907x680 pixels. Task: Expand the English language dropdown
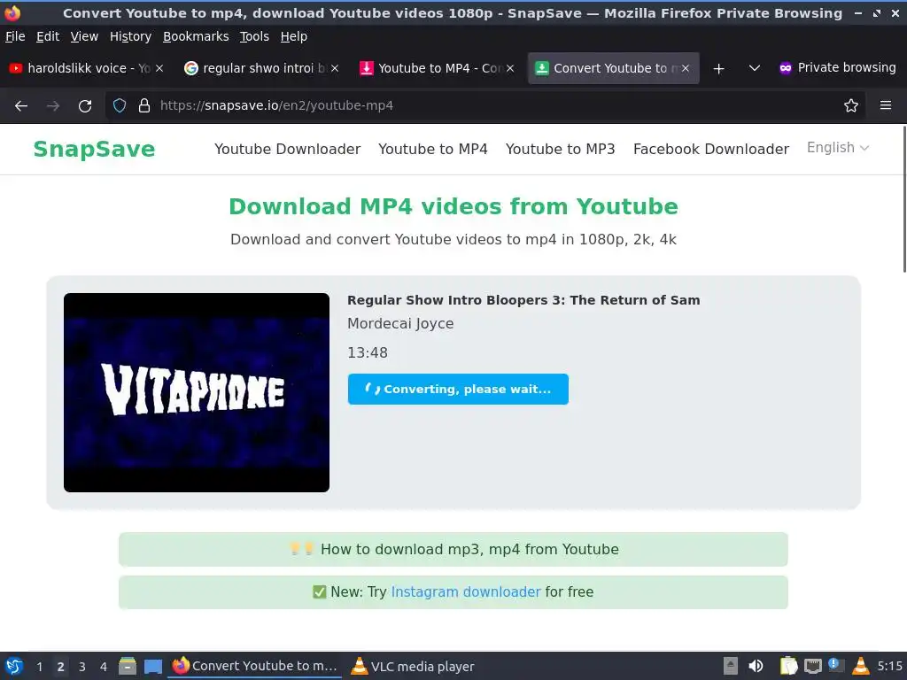pos(838,148)
